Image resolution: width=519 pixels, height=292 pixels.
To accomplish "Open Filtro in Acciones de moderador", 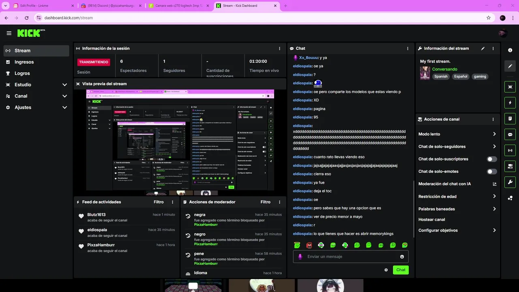I will [265, 202].
